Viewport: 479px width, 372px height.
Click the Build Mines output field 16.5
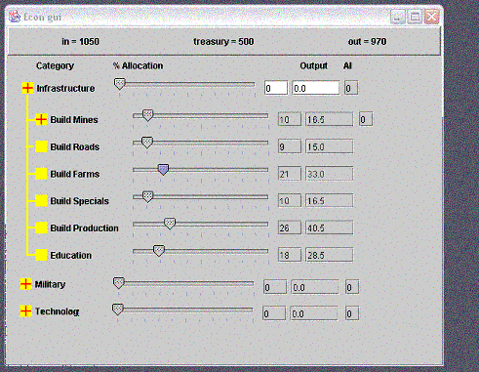(329, 119)
